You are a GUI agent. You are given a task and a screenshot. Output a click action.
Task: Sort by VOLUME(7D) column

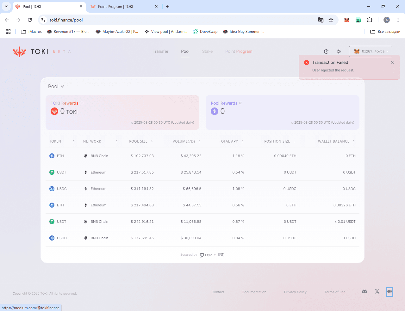tap(199, 141)
